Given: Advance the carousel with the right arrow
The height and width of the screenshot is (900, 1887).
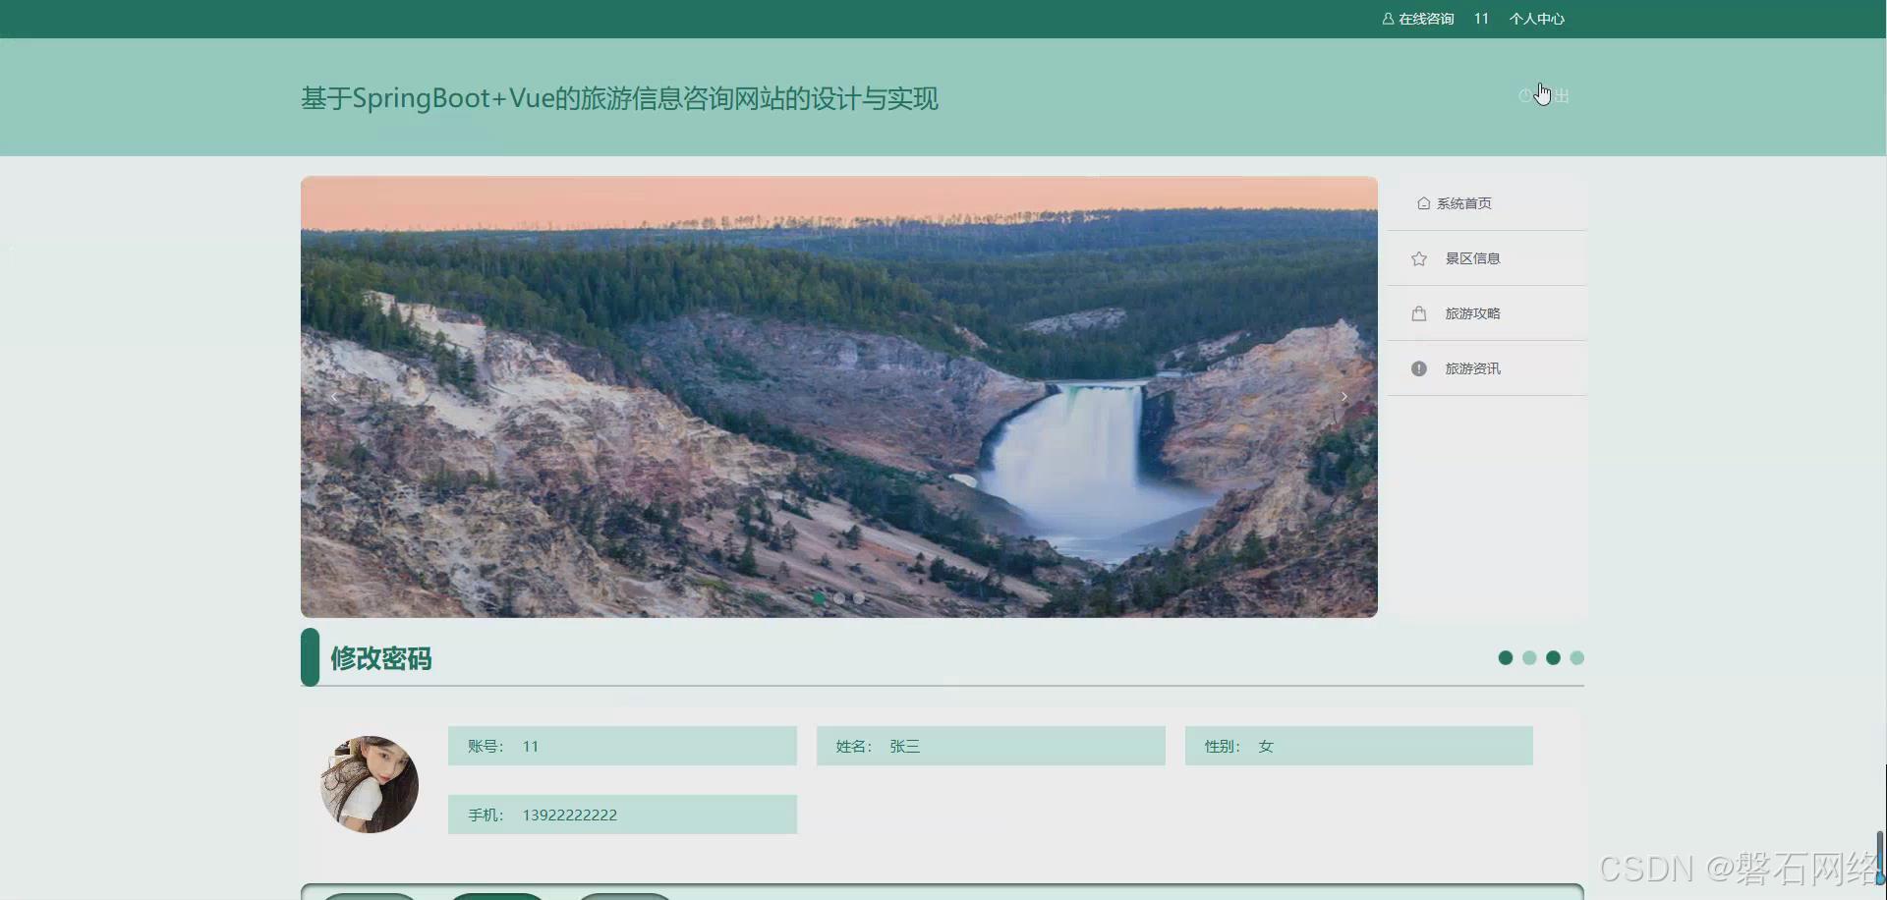Looking at the screenshot, I should pos(1344,397).
